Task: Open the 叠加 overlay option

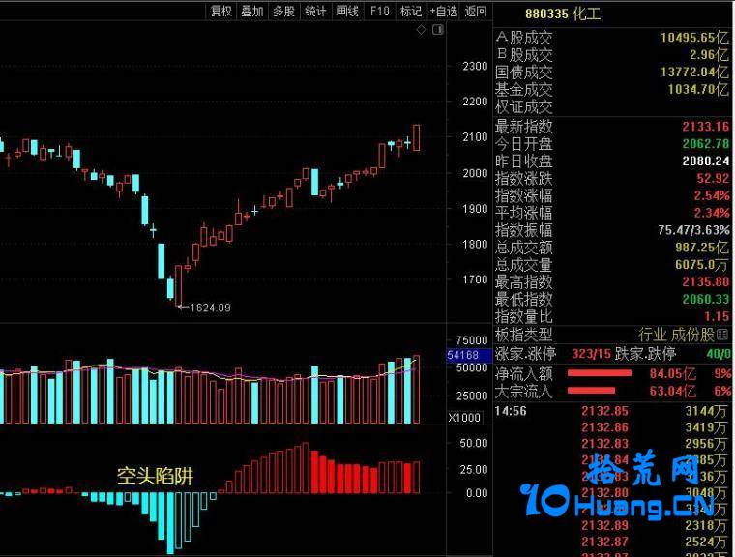Action: [x=251, y=11]
